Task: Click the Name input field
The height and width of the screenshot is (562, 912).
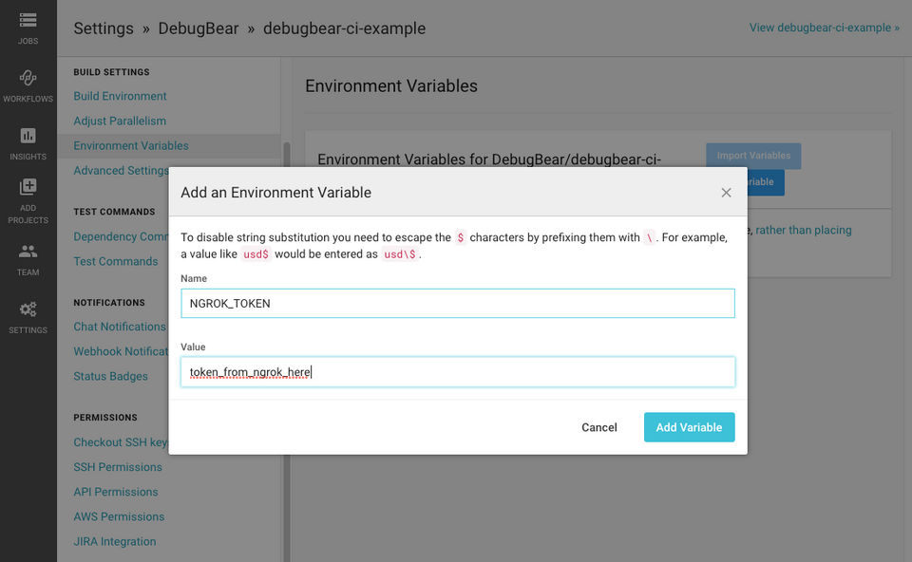Action: 457,304
